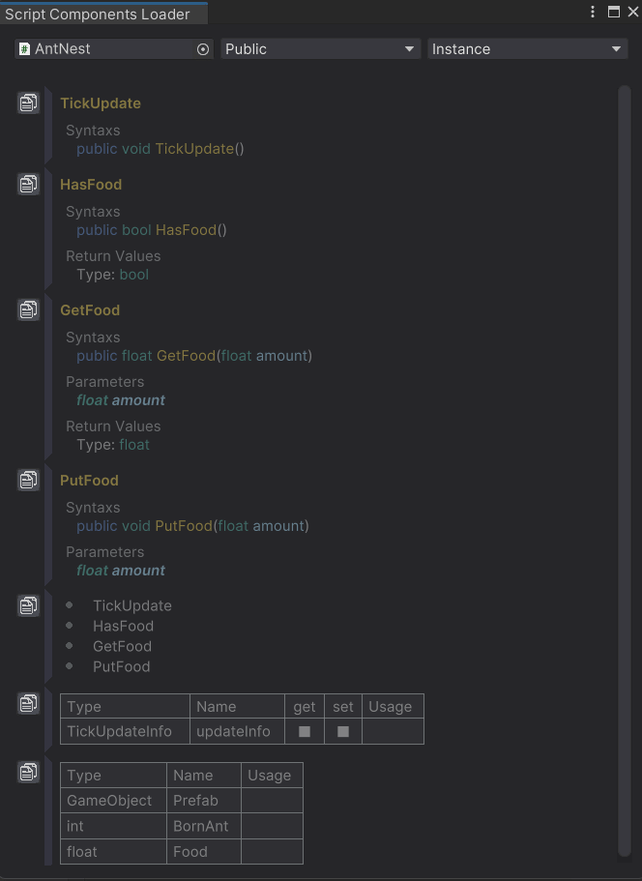
Task: Click the script icon beside GetFood section
Action: [x=28, y=308]
